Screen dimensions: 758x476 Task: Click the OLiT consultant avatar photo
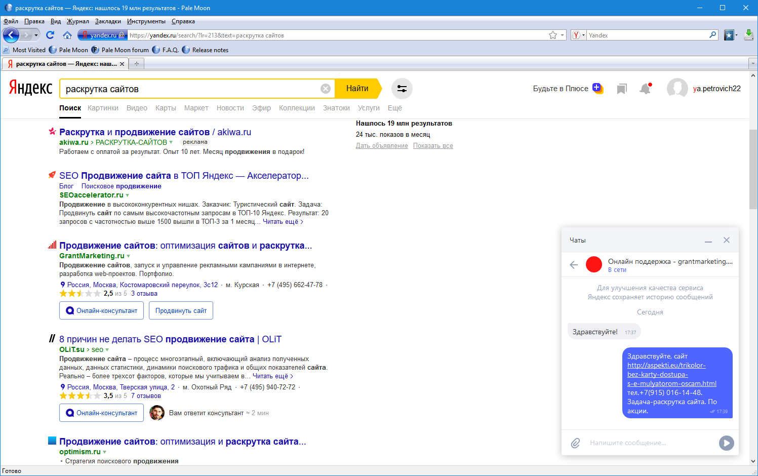(x=157, y=413)
